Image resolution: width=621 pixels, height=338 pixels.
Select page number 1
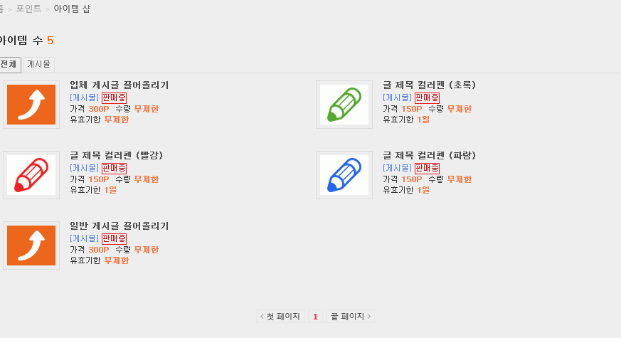click(315, 316)
